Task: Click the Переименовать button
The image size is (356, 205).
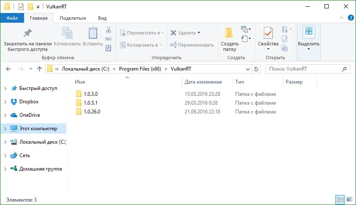Action: tap(192, 45)
